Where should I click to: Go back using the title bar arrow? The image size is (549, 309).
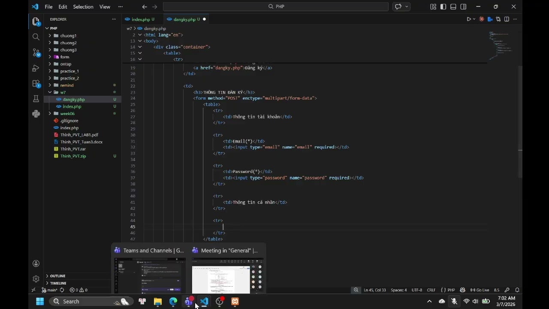(x=145, y=6)
